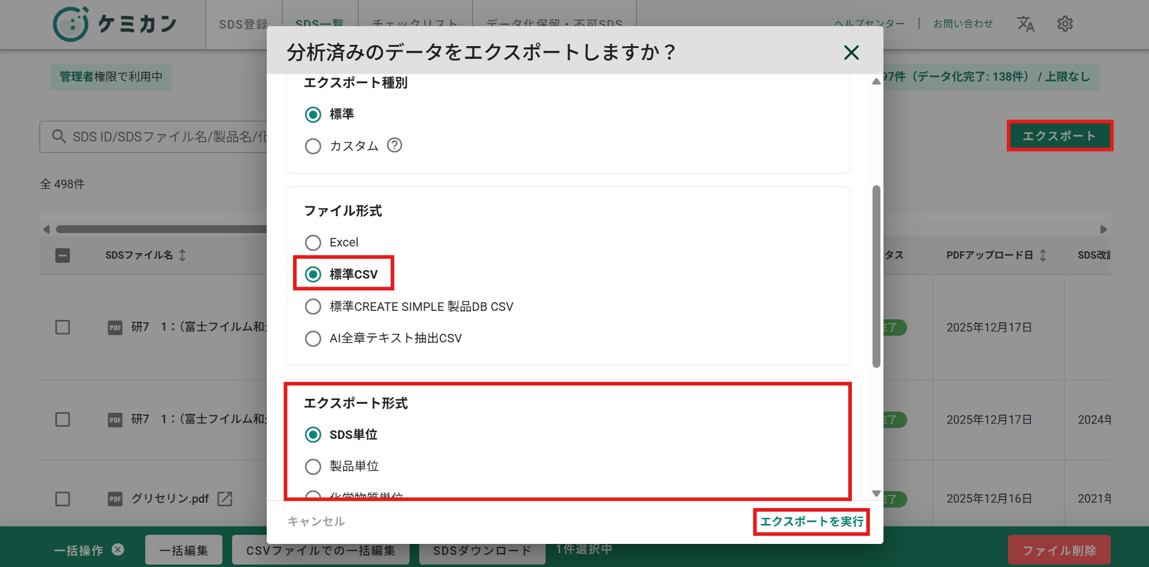Toggle the select-all header checkbox

coord(63,256)
